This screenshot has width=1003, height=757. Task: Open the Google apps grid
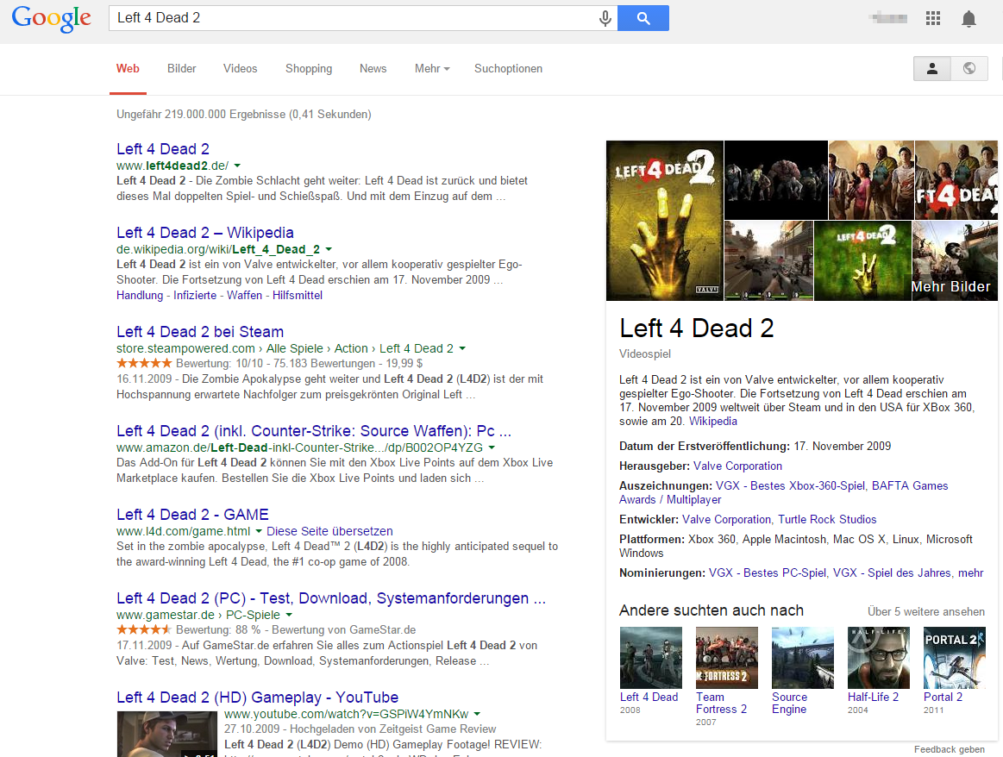coord(932,19)
